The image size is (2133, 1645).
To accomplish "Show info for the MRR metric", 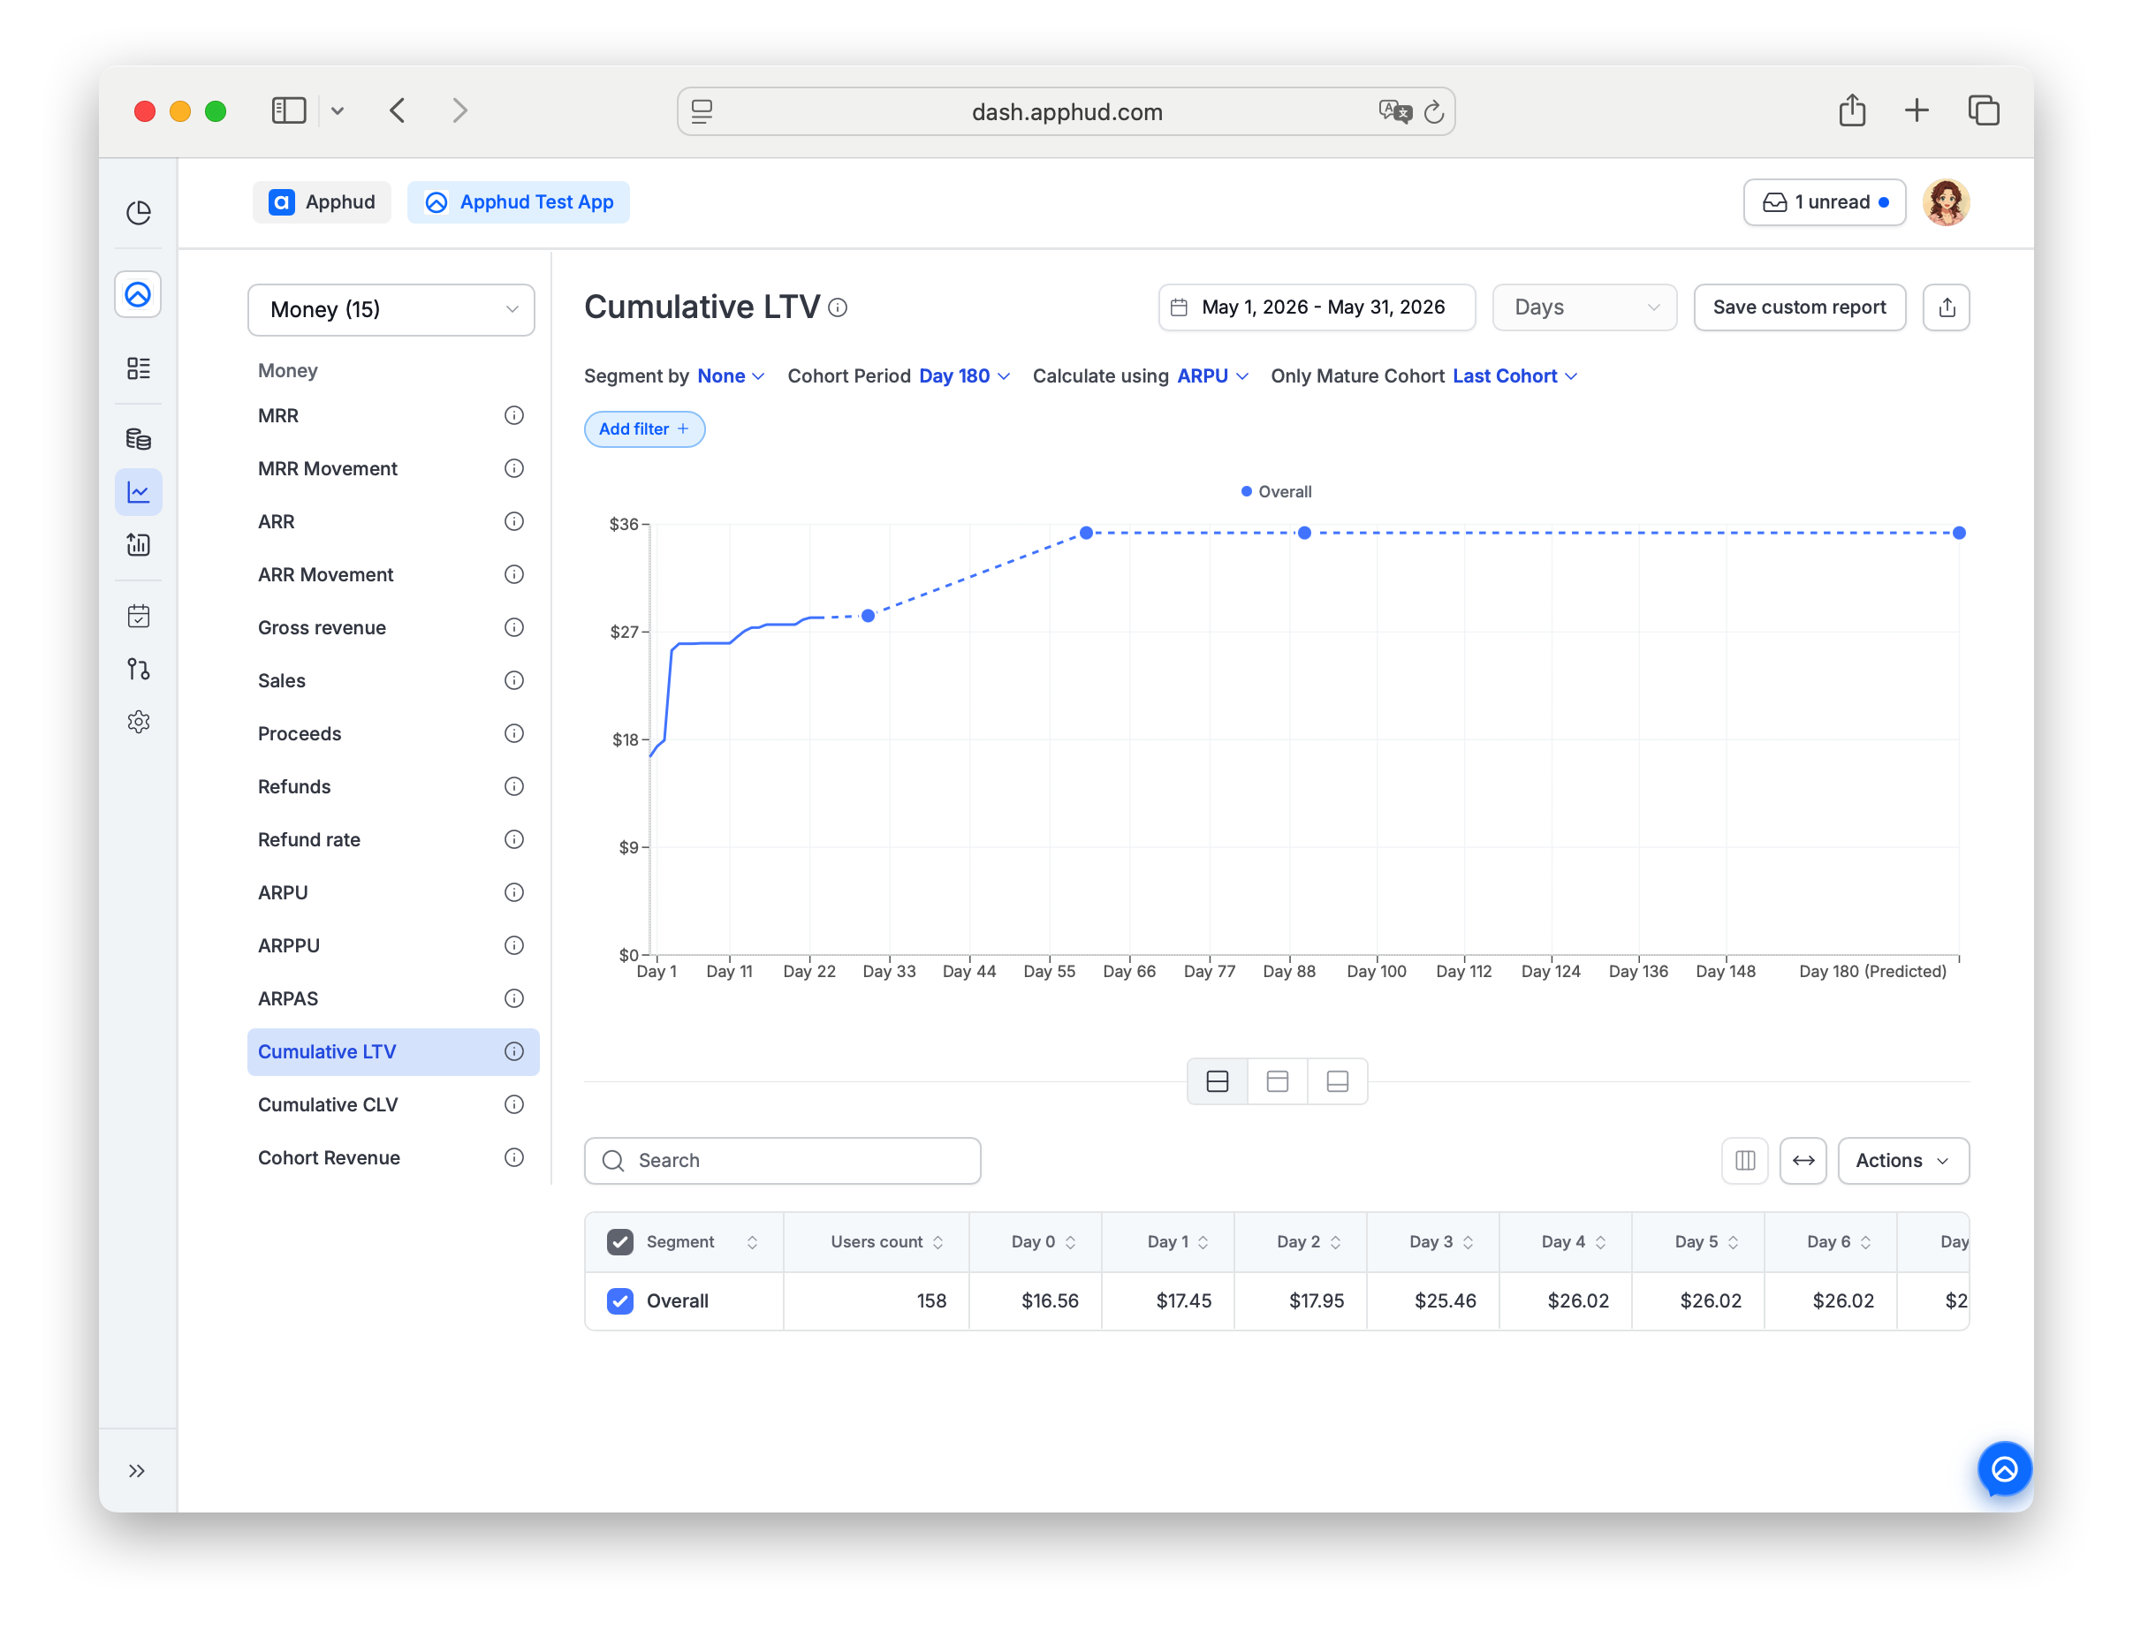I will pos(513,415).
